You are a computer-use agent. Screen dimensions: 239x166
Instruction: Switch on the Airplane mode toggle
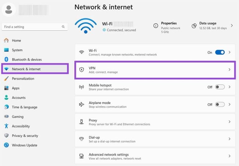click(x=220, y=105)
